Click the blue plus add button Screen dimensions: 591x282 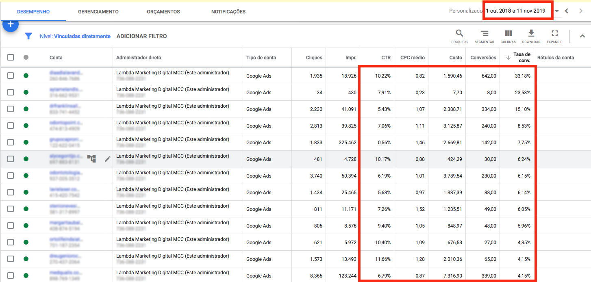(x=11, y=25)
